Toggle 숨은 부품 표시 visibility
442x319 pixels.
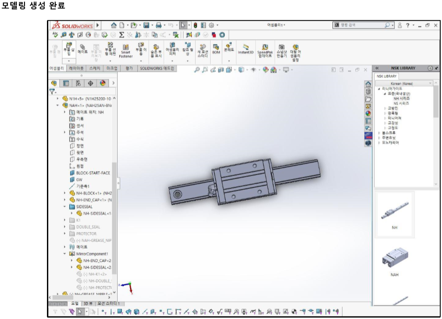tap(157, 49)
